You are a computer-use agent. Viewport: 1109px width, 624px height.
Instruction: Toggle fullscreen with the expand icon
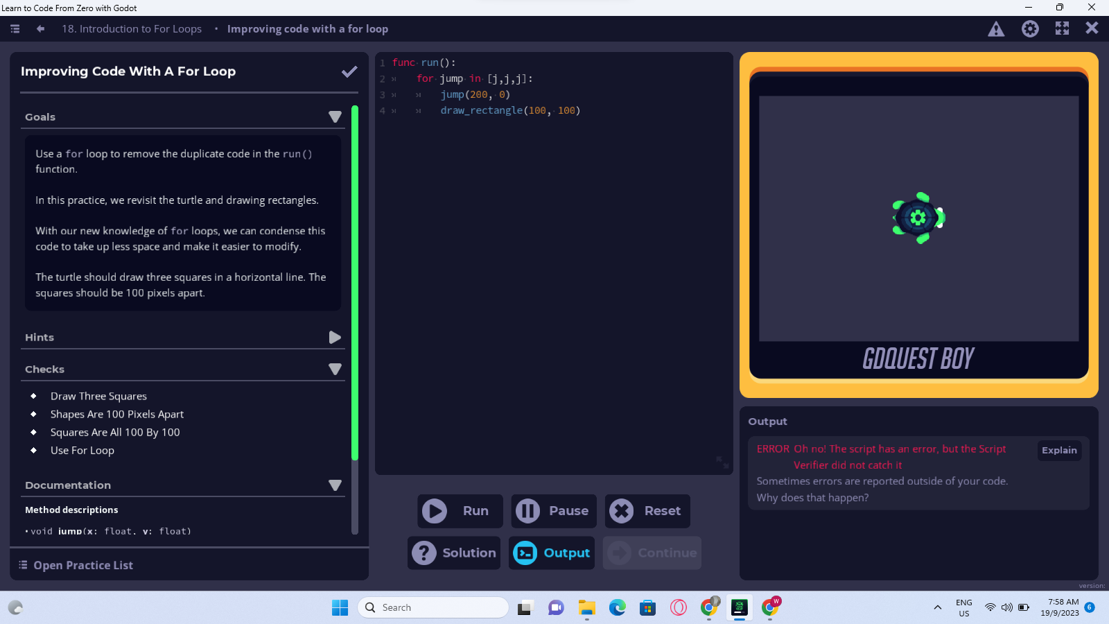click(1061, 28)
